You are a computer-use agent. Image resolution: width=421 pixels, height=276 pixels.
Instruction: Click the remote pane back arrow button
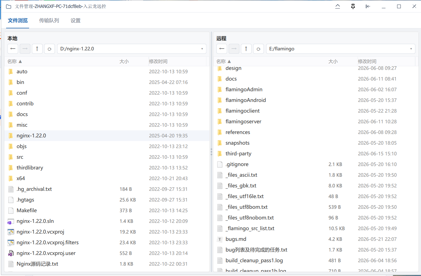[222, 49]
